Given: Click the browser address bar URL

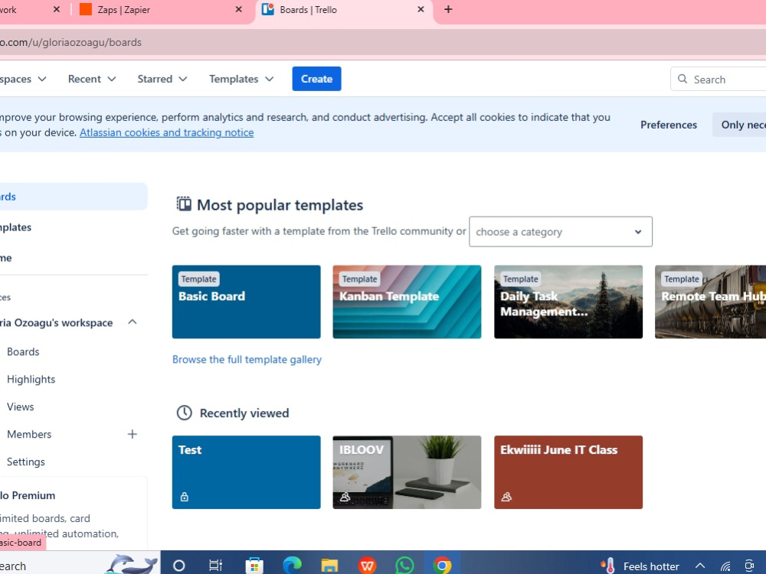Looking at the screenshot, I should click(70, 42).
